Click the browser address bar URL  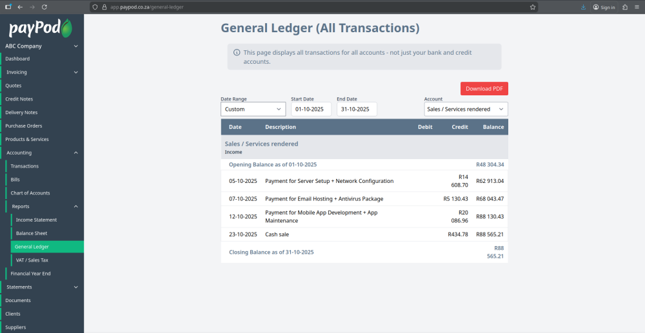147,7
